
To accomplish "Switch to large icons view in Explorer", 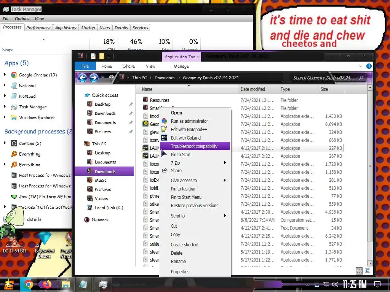I will (x=368, y=271).
